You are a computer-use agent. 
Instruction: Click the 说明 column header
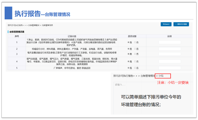[169, 36]
